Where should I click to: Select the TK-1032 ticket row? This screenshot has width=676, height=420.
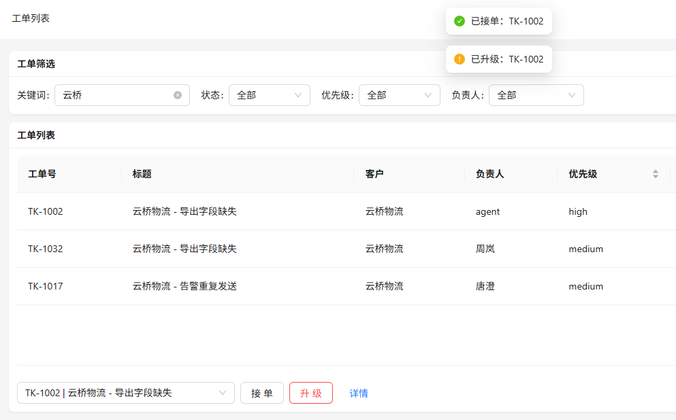(45, 249)
